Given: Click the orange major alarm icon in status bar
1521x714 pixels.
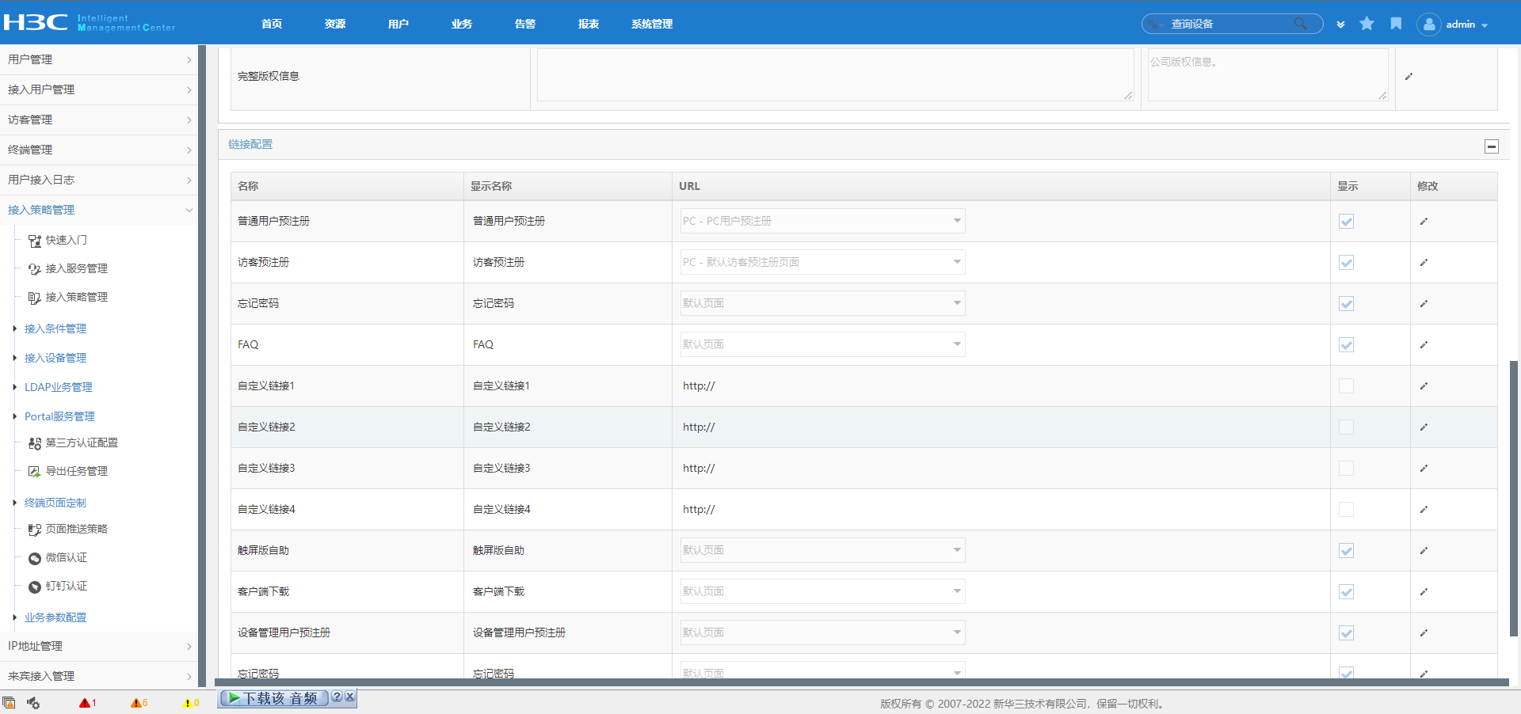Looking at the screenshot, I should coord(136,702).
